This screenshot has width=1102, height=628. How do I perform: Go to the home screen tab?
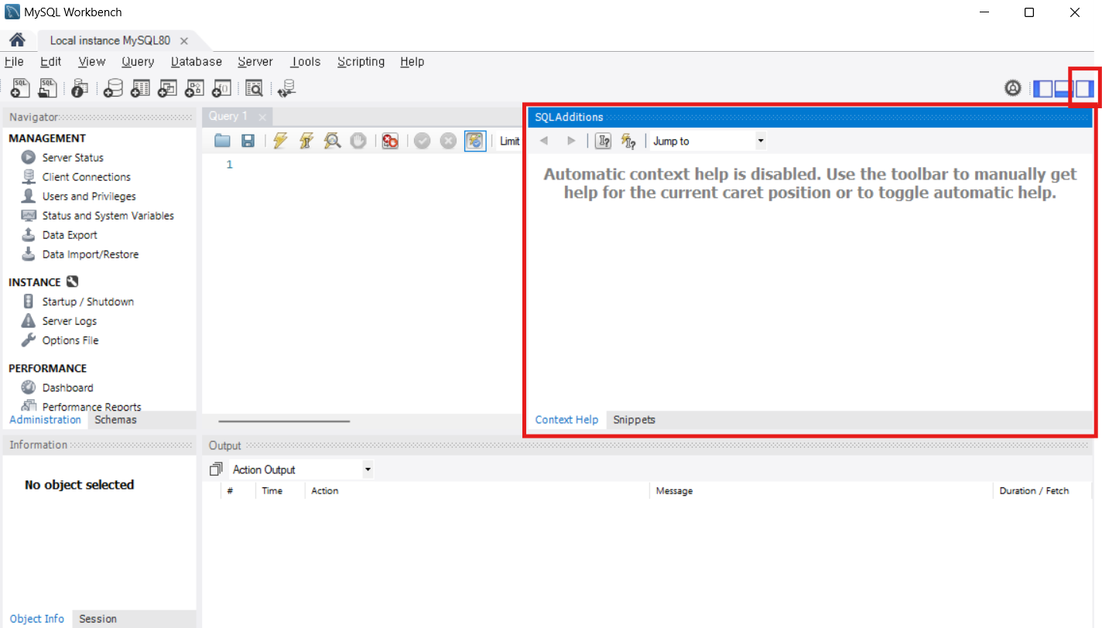tap(17, 40)
